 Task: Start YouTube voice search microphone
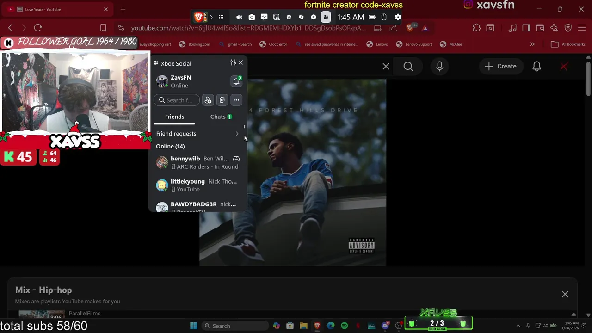pos(439,67)
